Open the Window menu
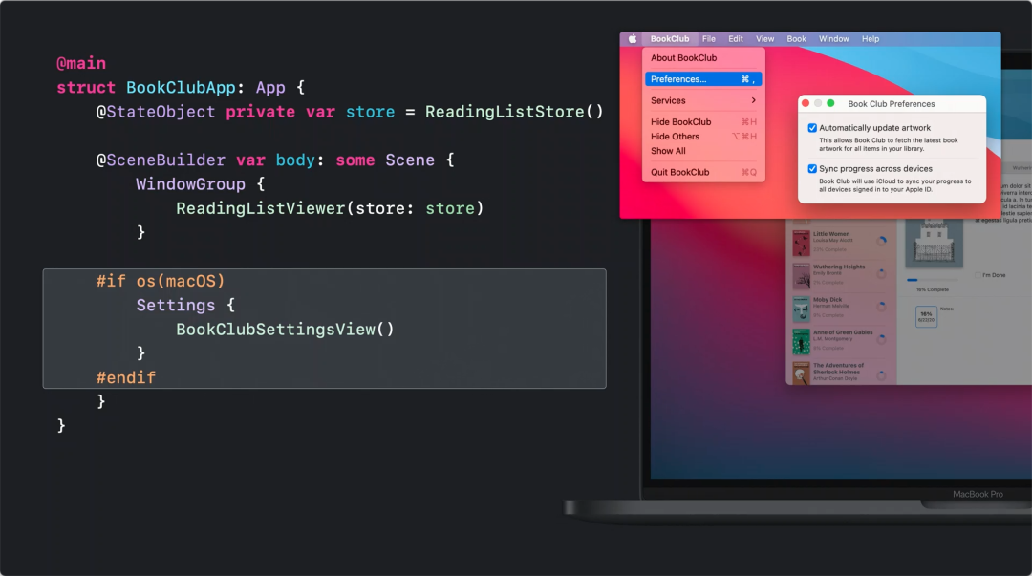This screenshot has height=576, width=1032. (x=834, y=39)
